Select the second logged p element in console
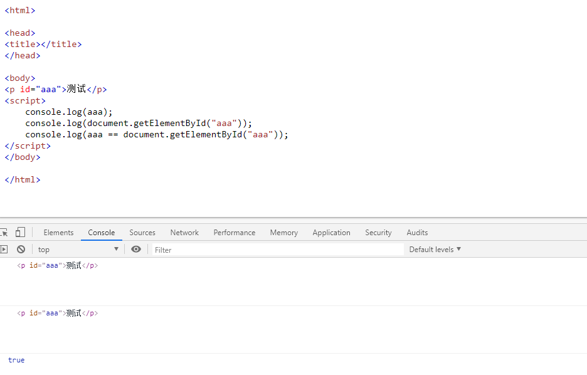Screen dimensions: 587x375 coord(57,313)
